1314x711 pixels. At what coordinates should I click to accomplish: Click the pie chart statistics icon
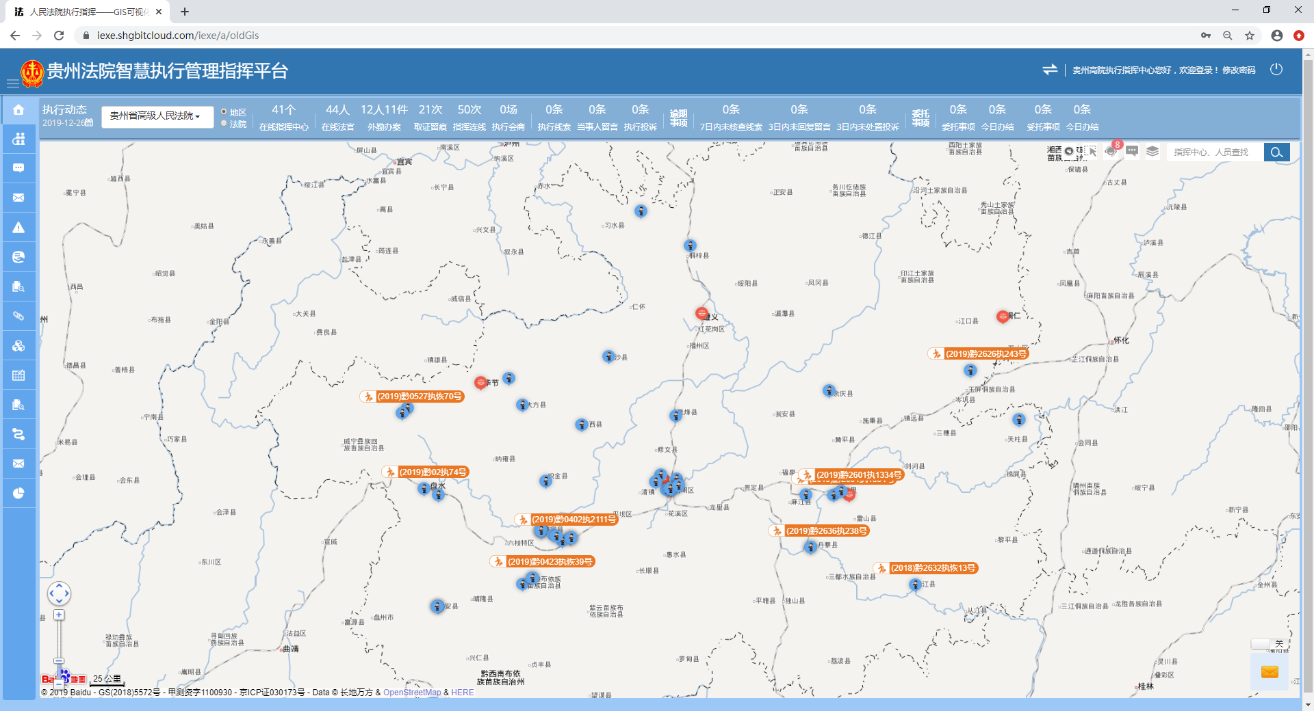18,494
